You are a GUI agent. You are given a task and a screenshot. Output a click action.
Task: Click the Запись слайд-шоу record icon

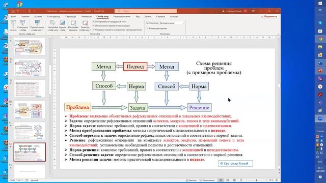click(x=85, y=22)
